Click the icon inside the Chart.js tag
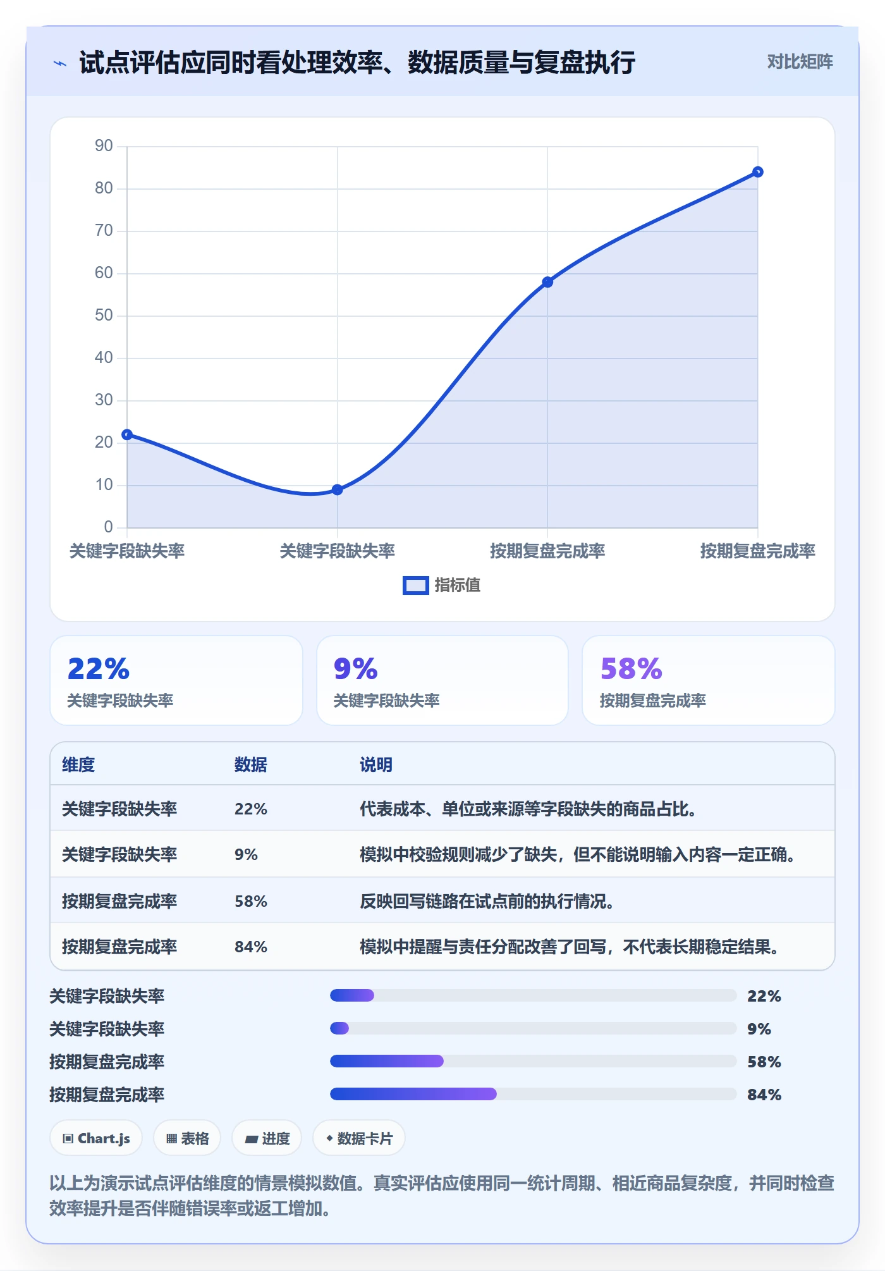The width and height of the screenshot is (885, 1271). (68, 1139)
